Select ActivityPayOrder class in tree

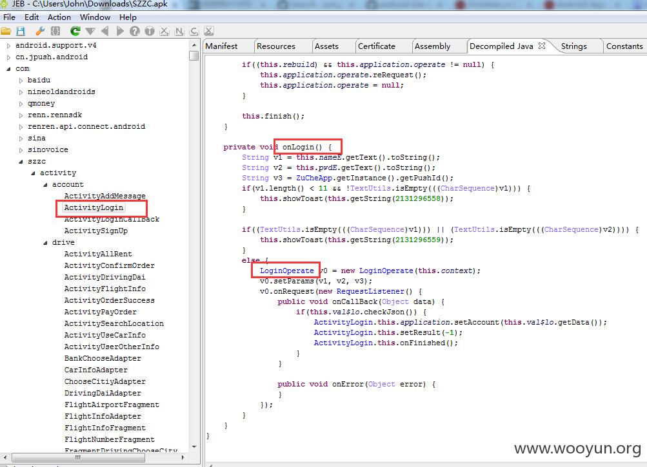click(100, 312)
